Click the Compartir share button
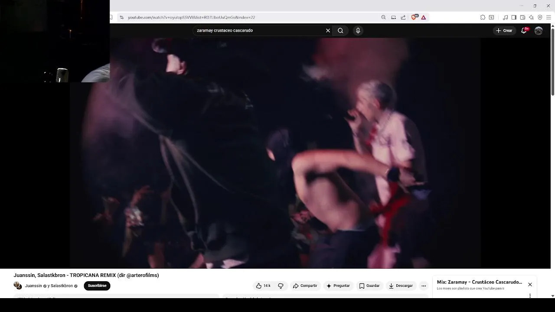The height and width of the screenshot is (312, 555). pyautogui.click(x=305, y=286)
